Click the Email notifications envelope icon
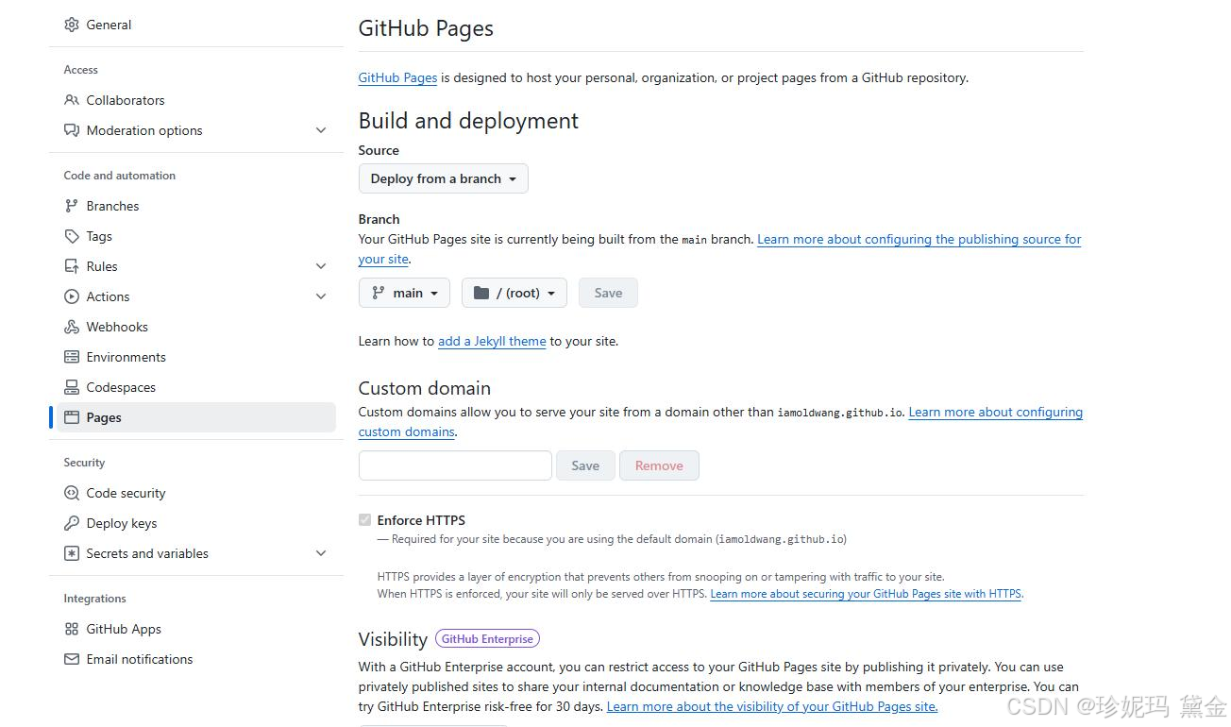 tap(72, 659)
